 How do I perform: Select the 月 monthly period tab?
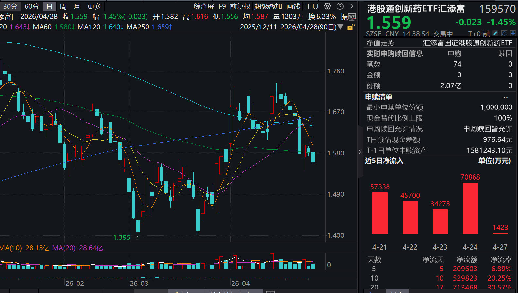tap(77, 6)
